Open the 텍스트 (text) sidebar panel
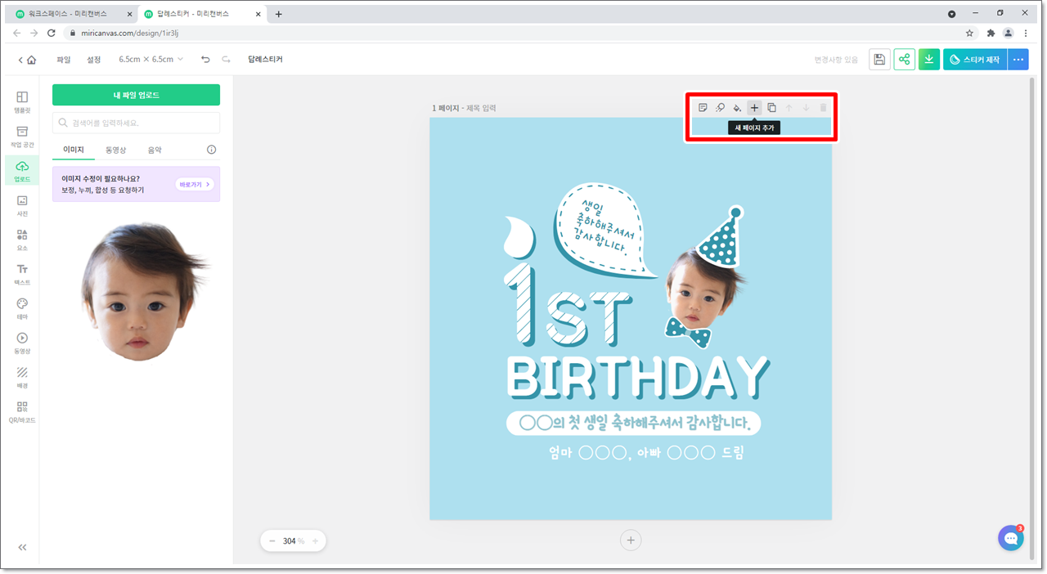The height and width of the screenshot is (574, 1047). [x=22, y=274]
